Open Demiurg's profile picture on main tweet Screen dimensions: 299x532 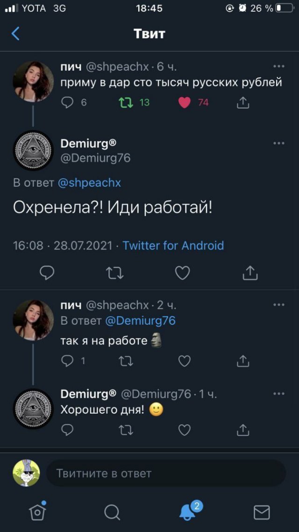33,150
